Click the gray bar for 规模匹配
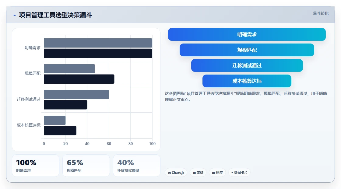The width and height of the screenshot is (341, 189). (x=69, y=69)
